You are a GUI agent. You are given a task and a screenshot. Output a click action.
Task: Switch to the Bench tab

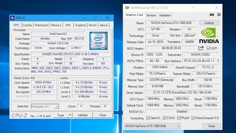(93, 25)
